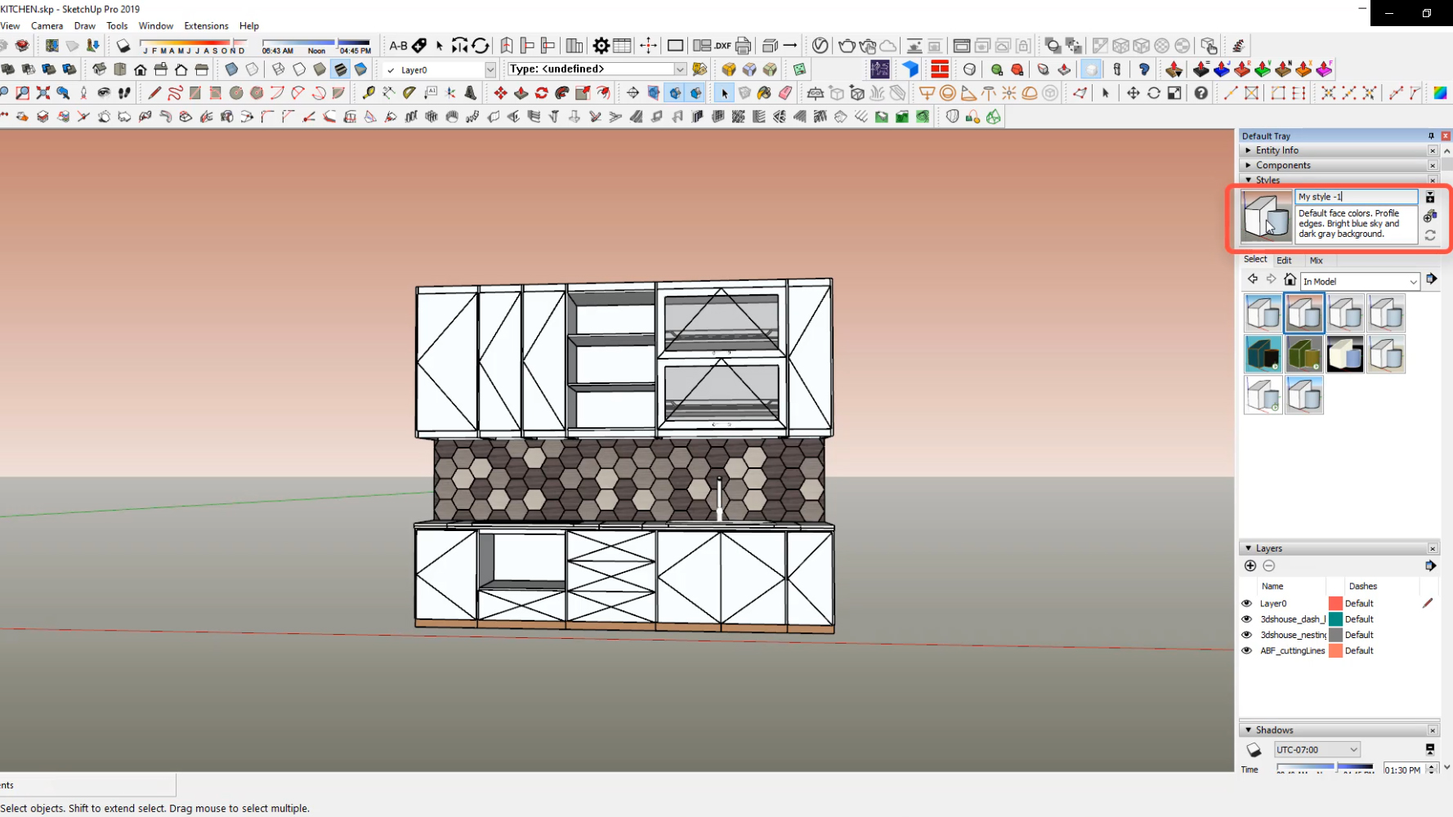Switch to the styles Mix tab
The height and width of the screenshot is (817, 1453).
[1316, 261]
